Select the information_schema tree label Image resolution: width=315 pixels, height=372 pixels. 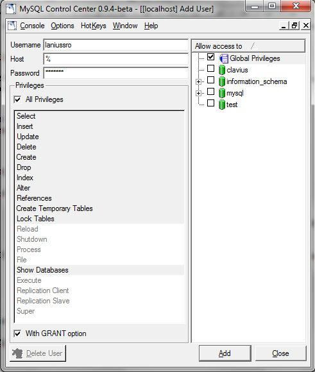tap(257, 81)
